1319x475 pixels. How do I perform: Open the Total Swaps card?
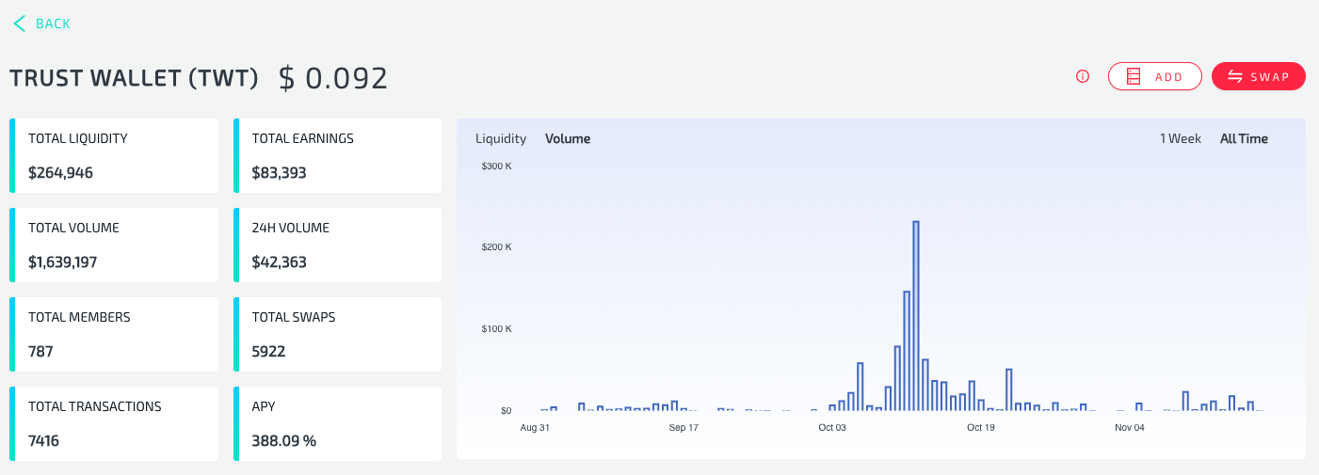tap(337, 334)
